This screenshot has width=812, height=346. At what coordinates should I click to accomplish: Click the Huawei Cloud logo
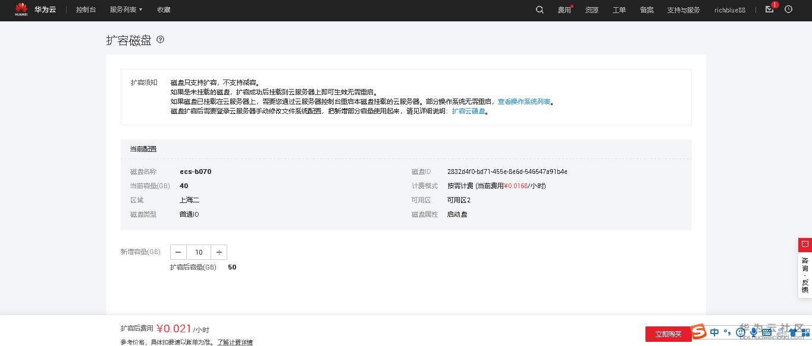36,9
